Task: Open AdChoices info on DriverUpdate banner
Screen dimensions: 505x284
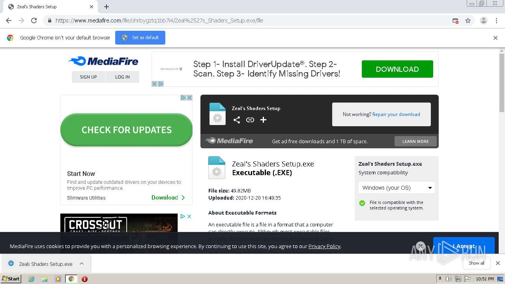Action: pyautogui.click(x=161, y=84)
